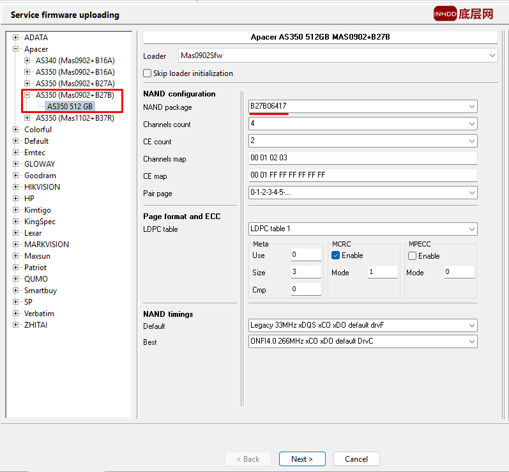
Task: Click the Meta Size input field
Action: (x=305, y=272)
